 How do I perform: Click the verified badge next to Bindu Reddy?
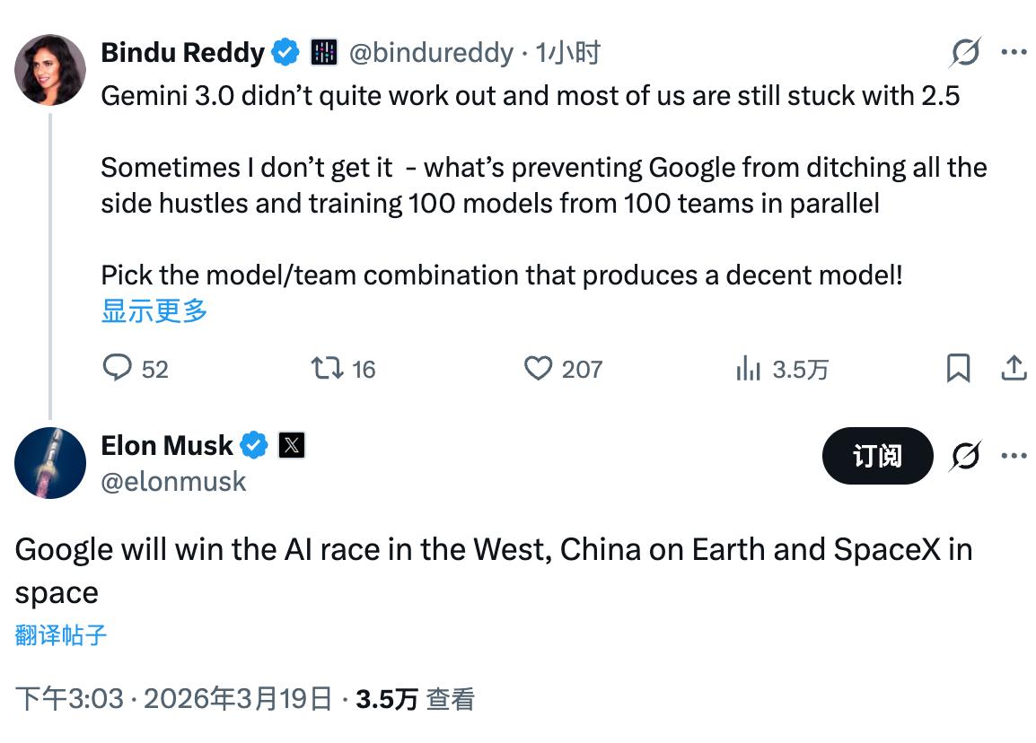(284, 52)
